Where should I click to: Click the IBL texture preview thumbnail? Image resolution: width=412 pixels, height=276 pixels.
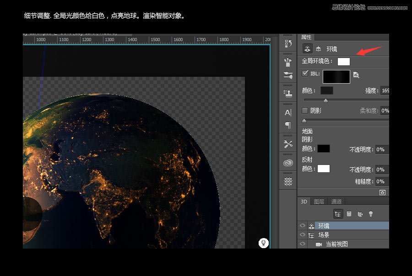336,77
